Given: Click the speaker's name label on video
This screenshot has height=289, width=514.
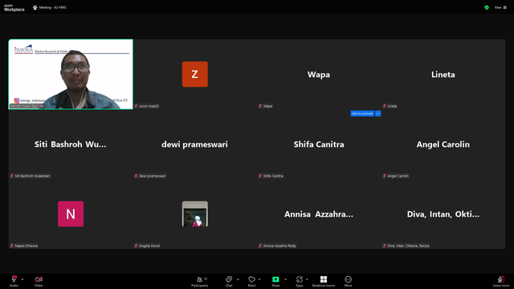Looking at the screenshot, I should click(27, 106).
